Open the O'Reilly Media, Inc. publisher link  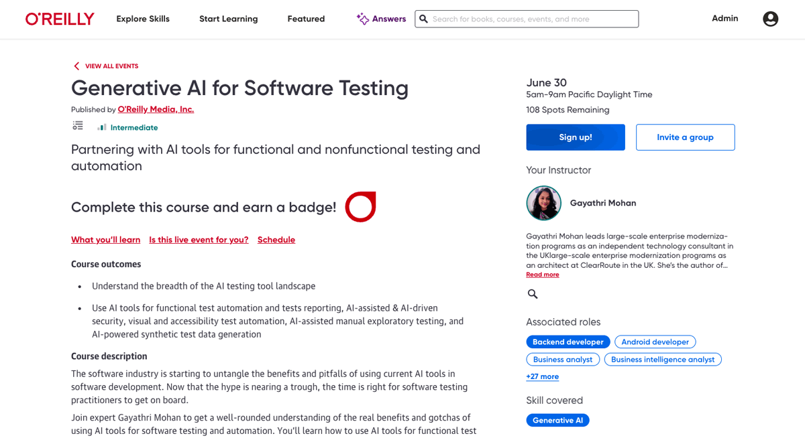pos(156,109)
